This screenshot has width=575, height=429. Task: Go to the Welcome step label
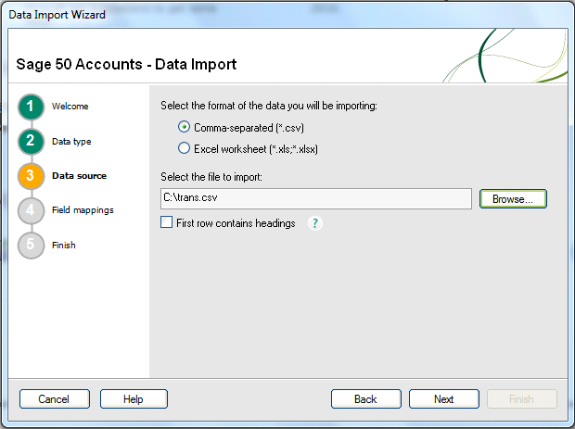[x=70, y=107]
